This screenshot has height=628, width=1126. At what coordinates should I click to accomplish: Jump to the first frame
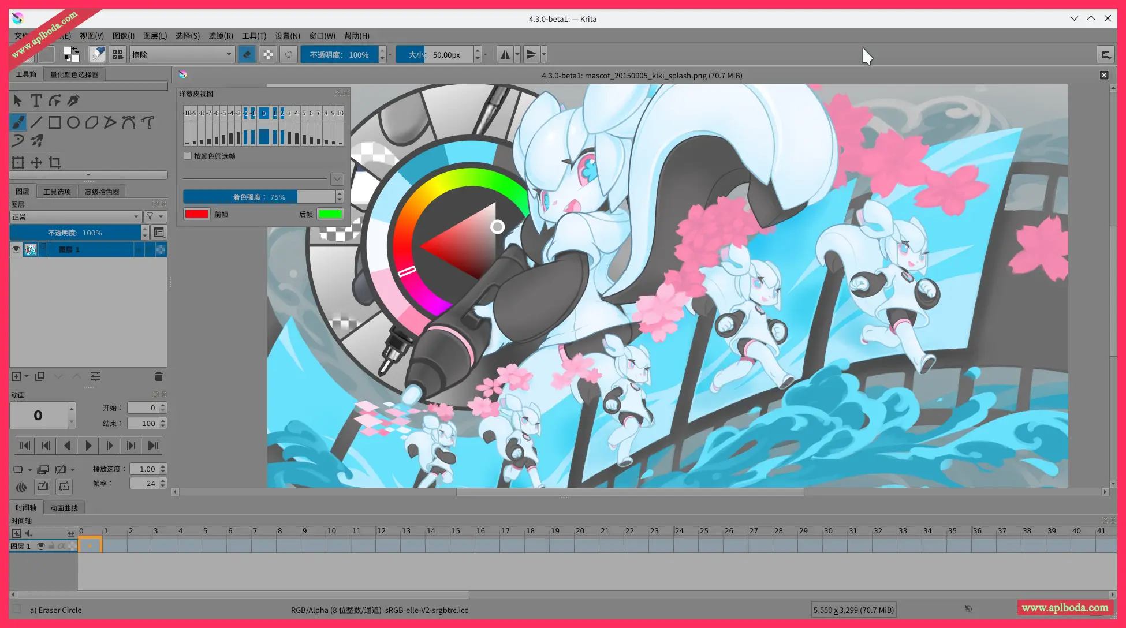coord(25,446)
